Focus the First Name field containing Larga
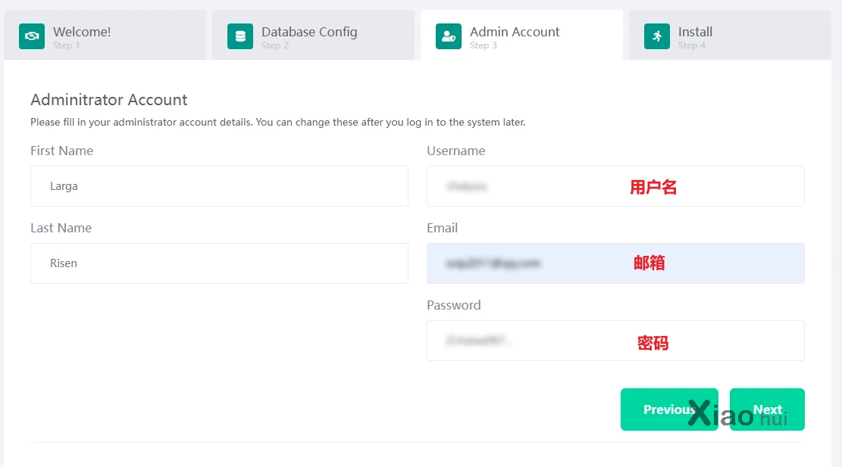842x467 pixels. 219,186
